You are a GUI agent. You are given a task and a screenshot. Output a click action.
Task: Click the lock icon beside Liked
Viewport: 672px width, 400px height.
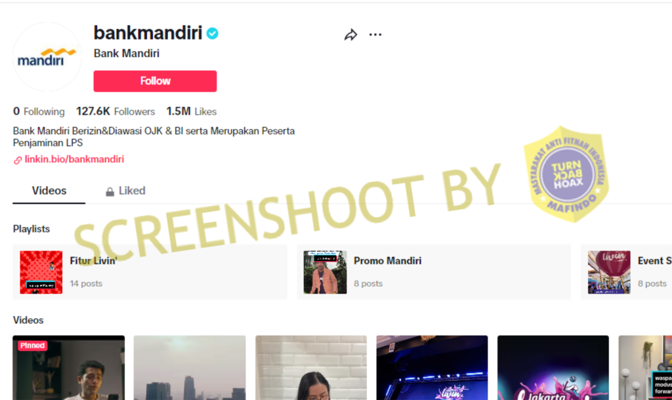[110, 191]
